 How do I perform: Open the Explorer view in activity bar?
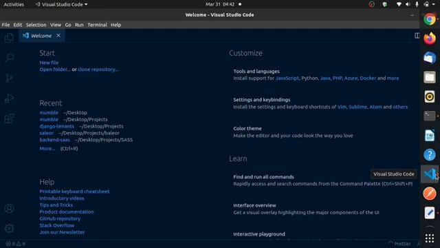pyautogui.click(x=9, y=38)
